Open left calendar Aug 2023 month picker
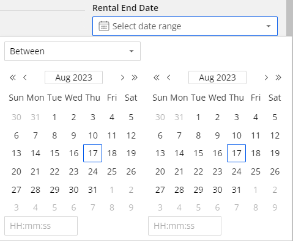Screen dimensions: 293x241 (x=73, y=77)
